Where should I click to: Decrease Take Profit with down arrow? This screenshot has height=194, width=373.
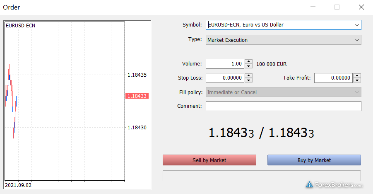coord(357,80)
